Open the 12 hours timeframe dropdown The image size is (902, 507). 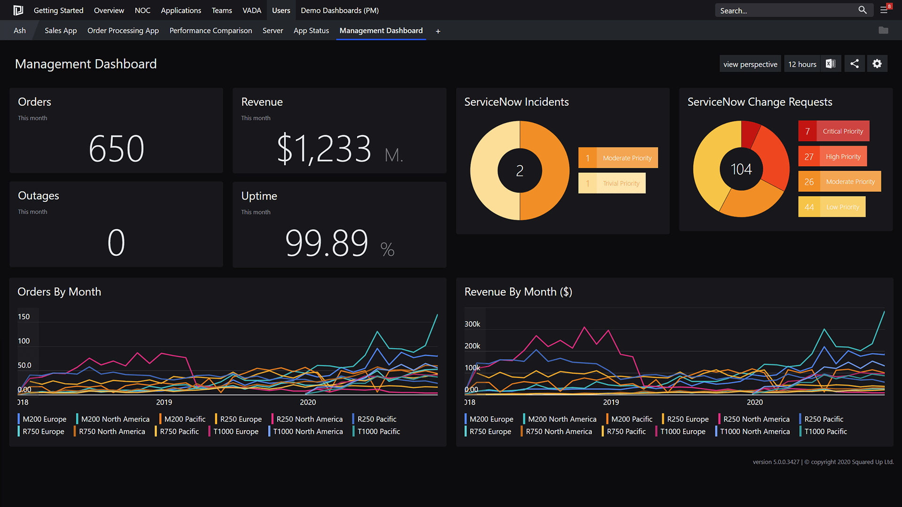tap(802, 63)
